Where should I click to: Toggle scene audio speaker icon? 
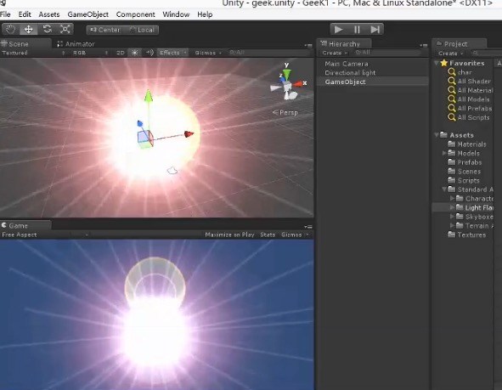click(x=149, y=53)
